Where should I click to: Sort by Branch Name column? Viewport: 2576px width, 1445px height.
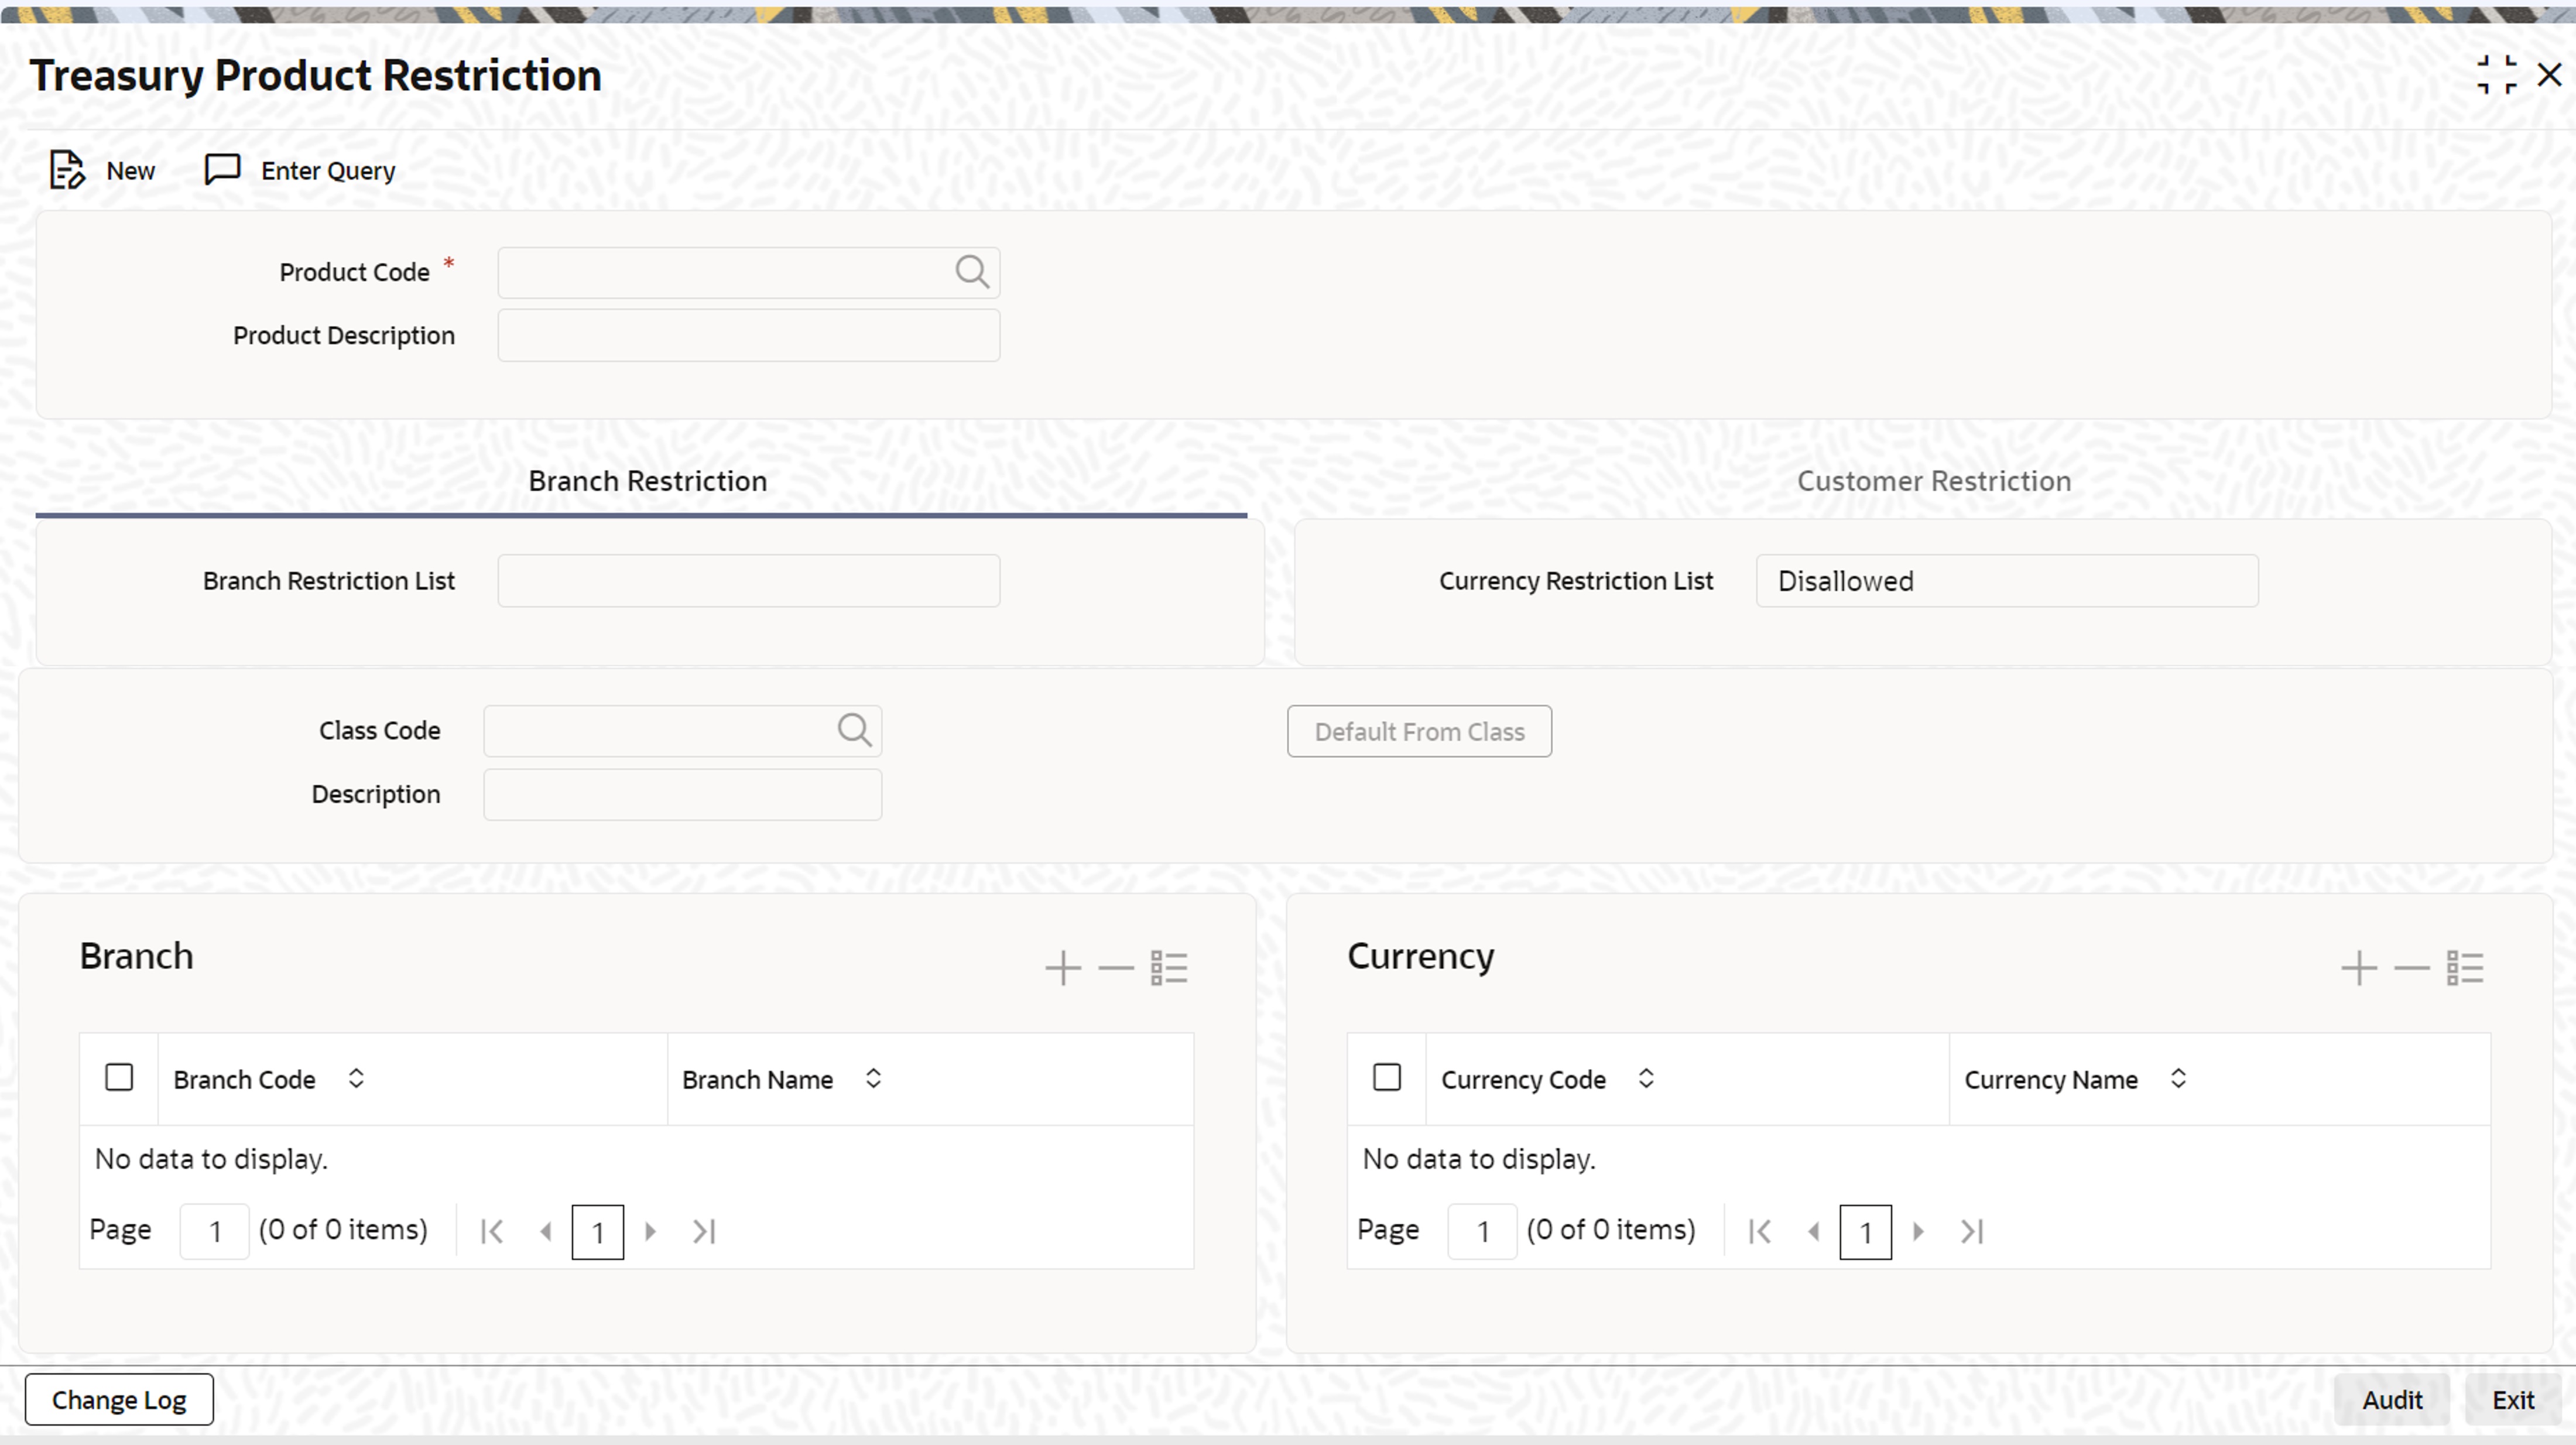(x=873, y=1079)
